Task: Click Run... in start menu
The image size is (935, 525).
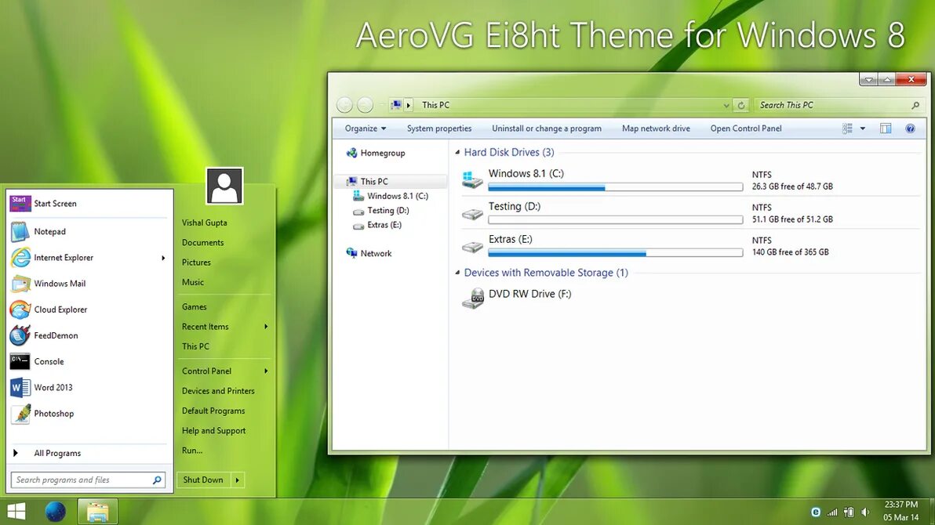Action: pyautogui.click(x=192, y=451)
